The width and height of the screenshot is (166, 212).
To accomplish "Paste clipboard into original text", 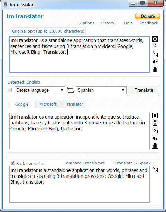I will tap(155, 47).
